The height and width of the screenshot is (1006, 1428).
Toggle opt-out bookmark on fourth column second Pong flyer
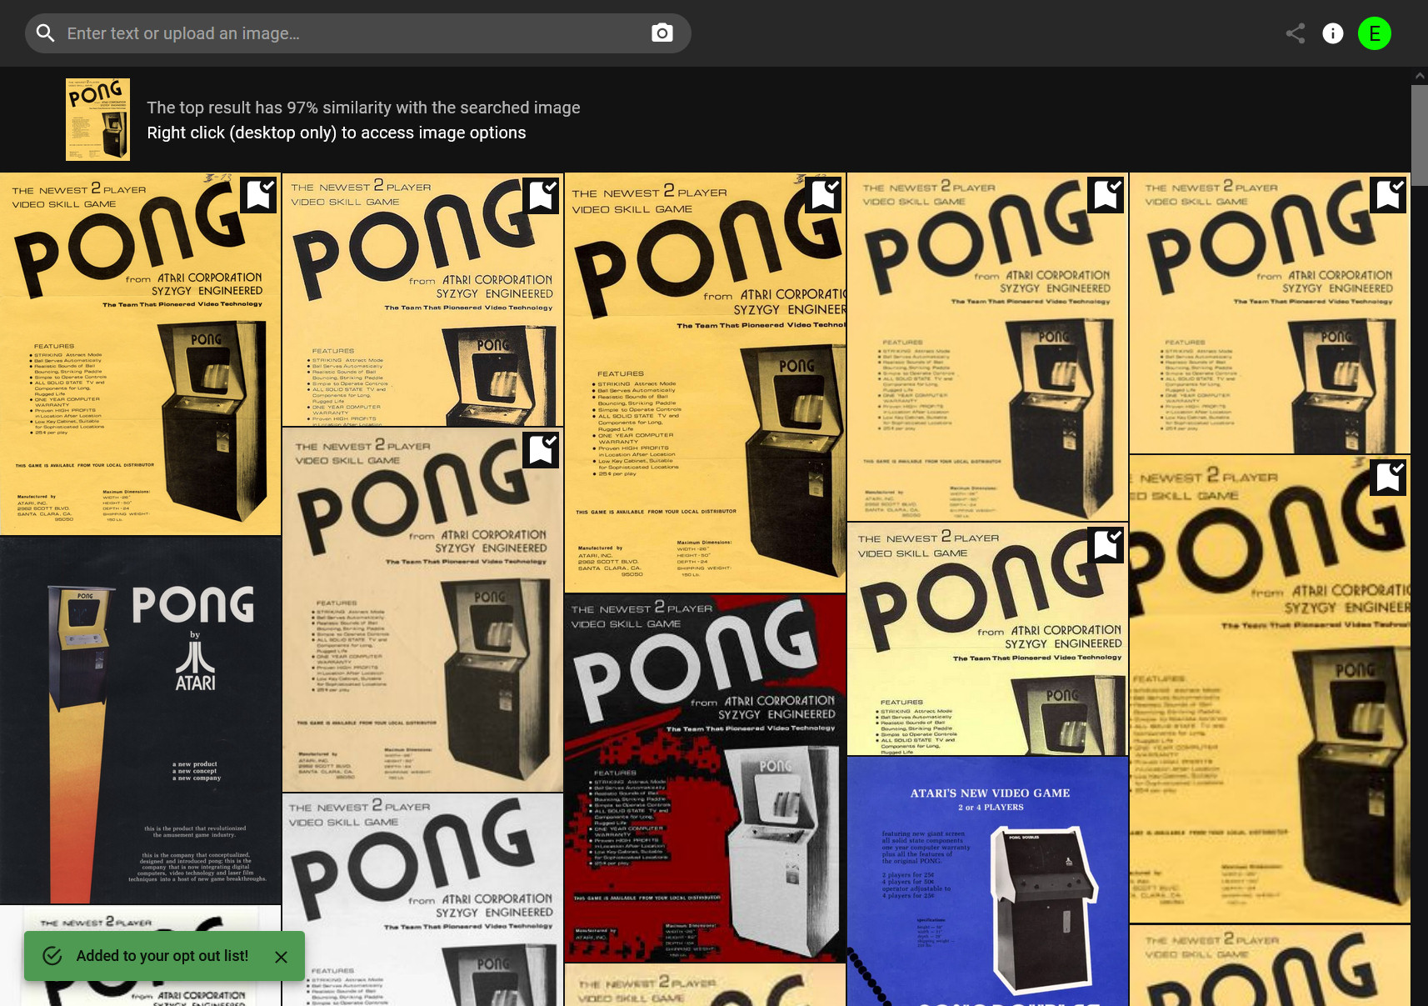pyautogui.click(x=1106, y=545)
